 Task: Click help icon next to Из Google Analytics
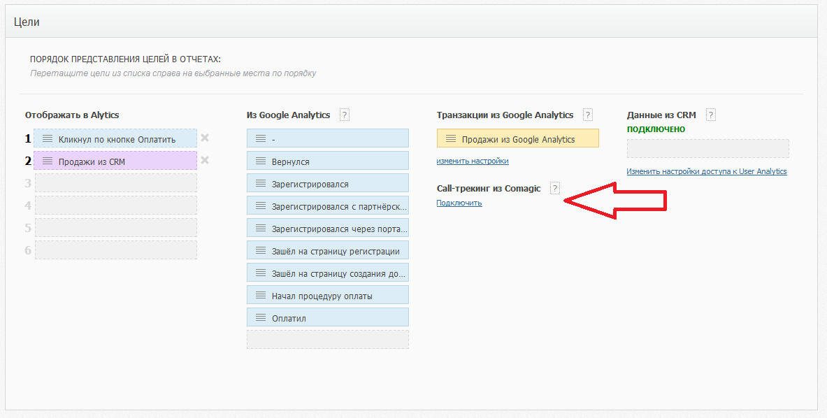344,115
